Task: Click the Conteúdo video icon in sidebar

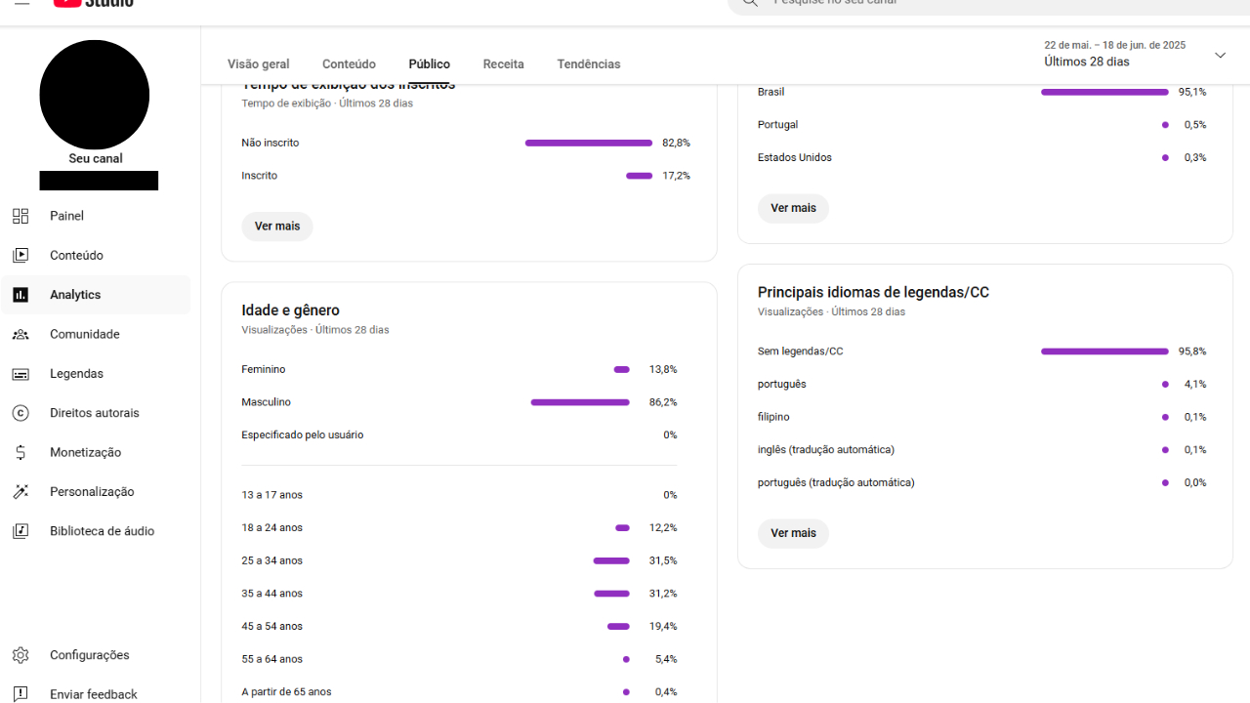Action: [21, 255]
